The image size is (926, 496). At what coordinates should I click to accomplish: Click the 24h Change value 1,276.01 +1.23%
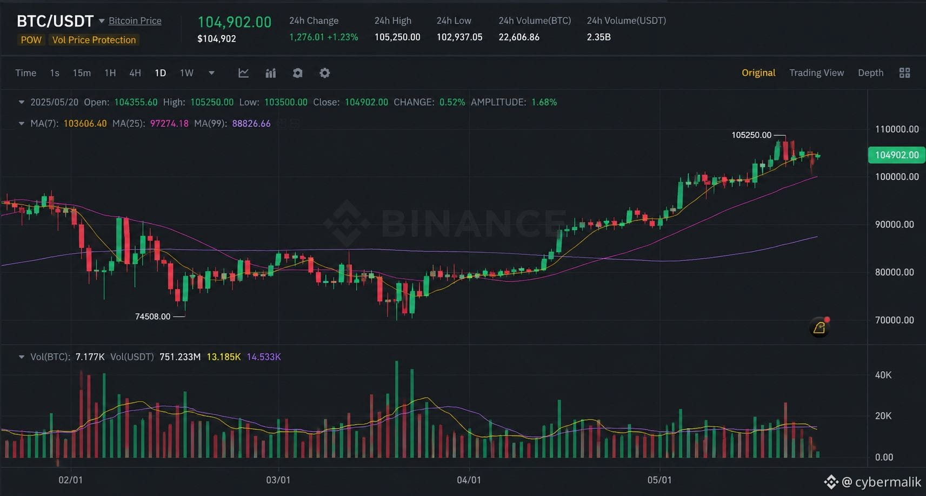coord(324,37)
